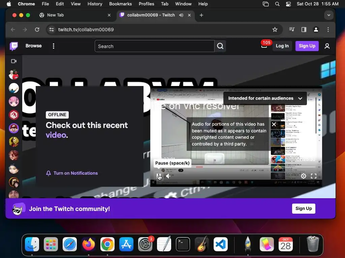Open Chrome's three-dot menu

click(x=328, y=30)
